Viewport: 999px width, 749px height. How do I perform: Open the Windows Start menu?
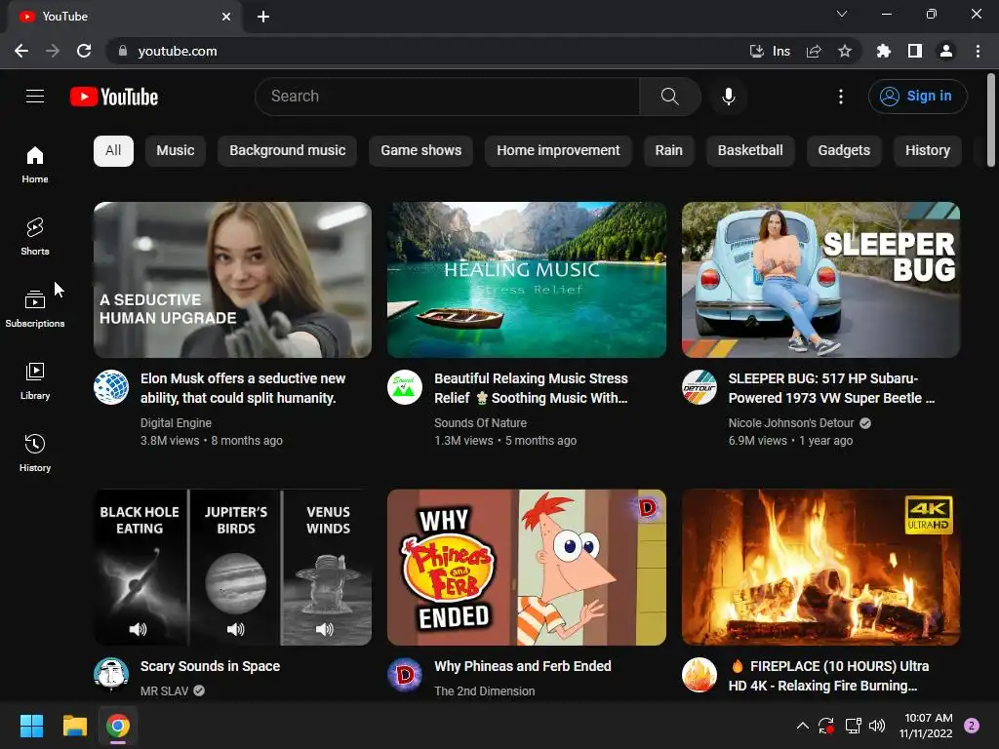pos(31,726)
